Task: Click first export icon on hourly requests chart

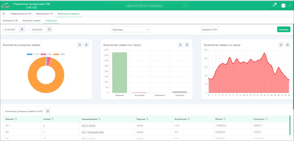Action: point(281,45)
